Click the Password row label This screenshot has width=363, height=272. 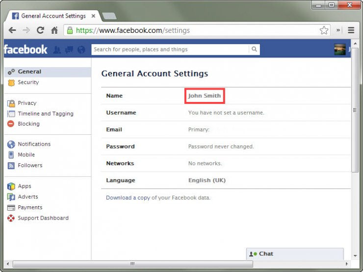(120, 147)
